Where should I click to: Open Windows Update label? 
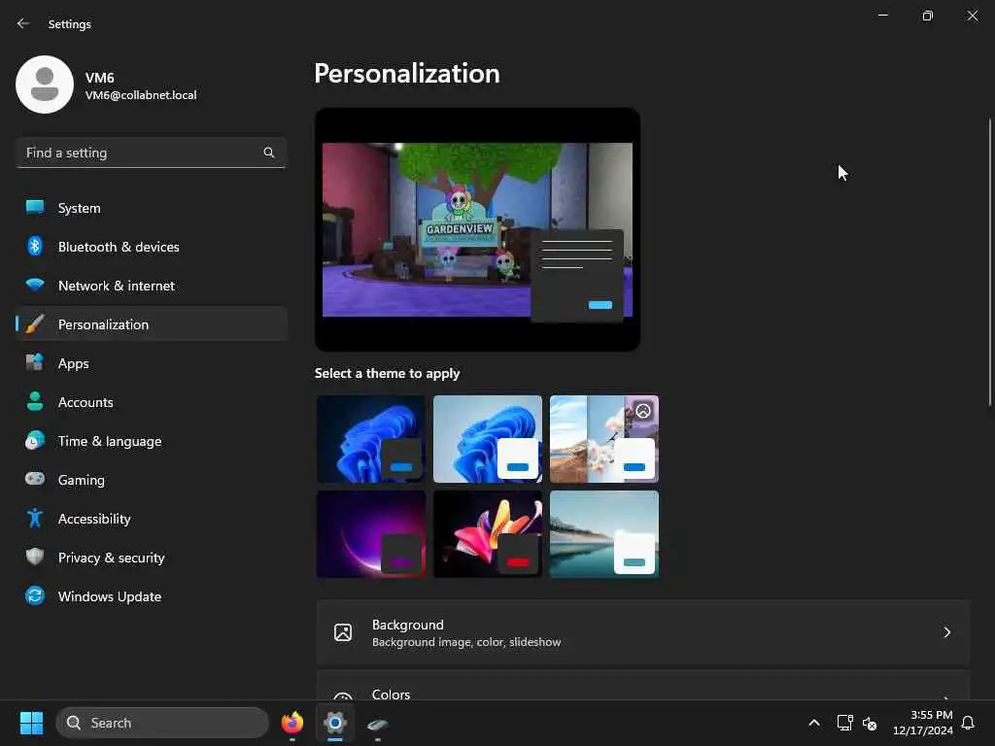110,596
